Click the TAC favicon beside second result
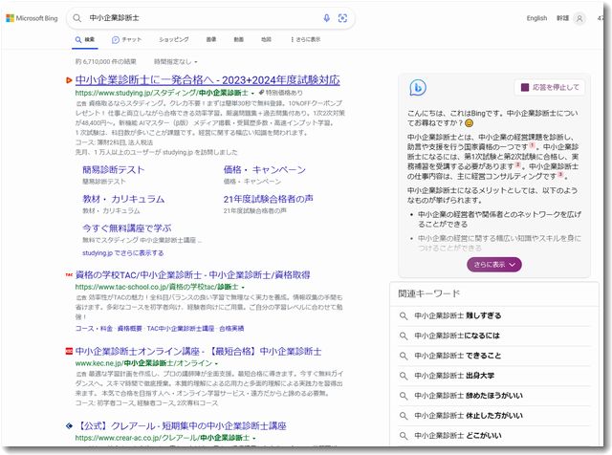612x455 pixels. 69,274
